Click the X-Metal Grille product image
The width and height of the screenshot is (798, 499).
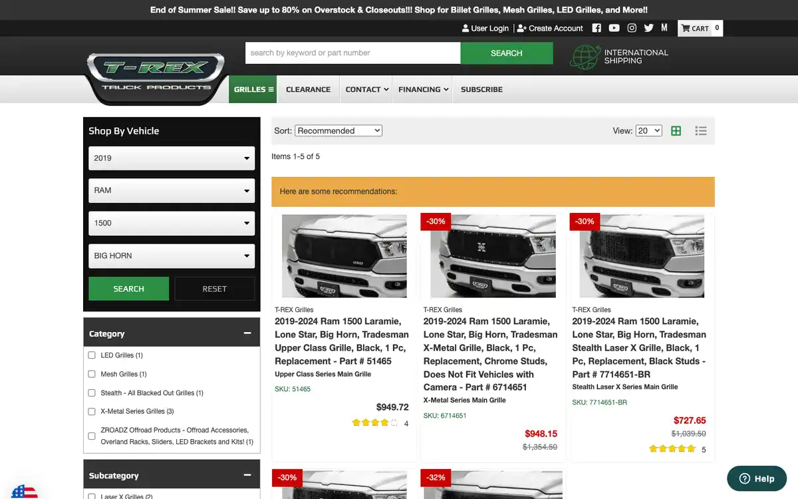[493, 256]
